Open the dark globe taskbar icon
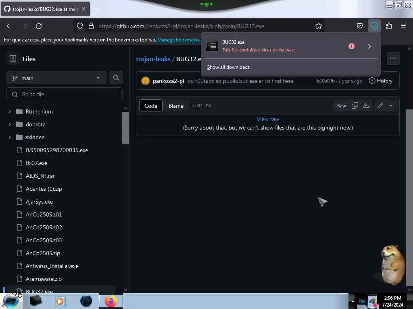Viewport: 413px width, 309px height. click(x=86, y=301)
